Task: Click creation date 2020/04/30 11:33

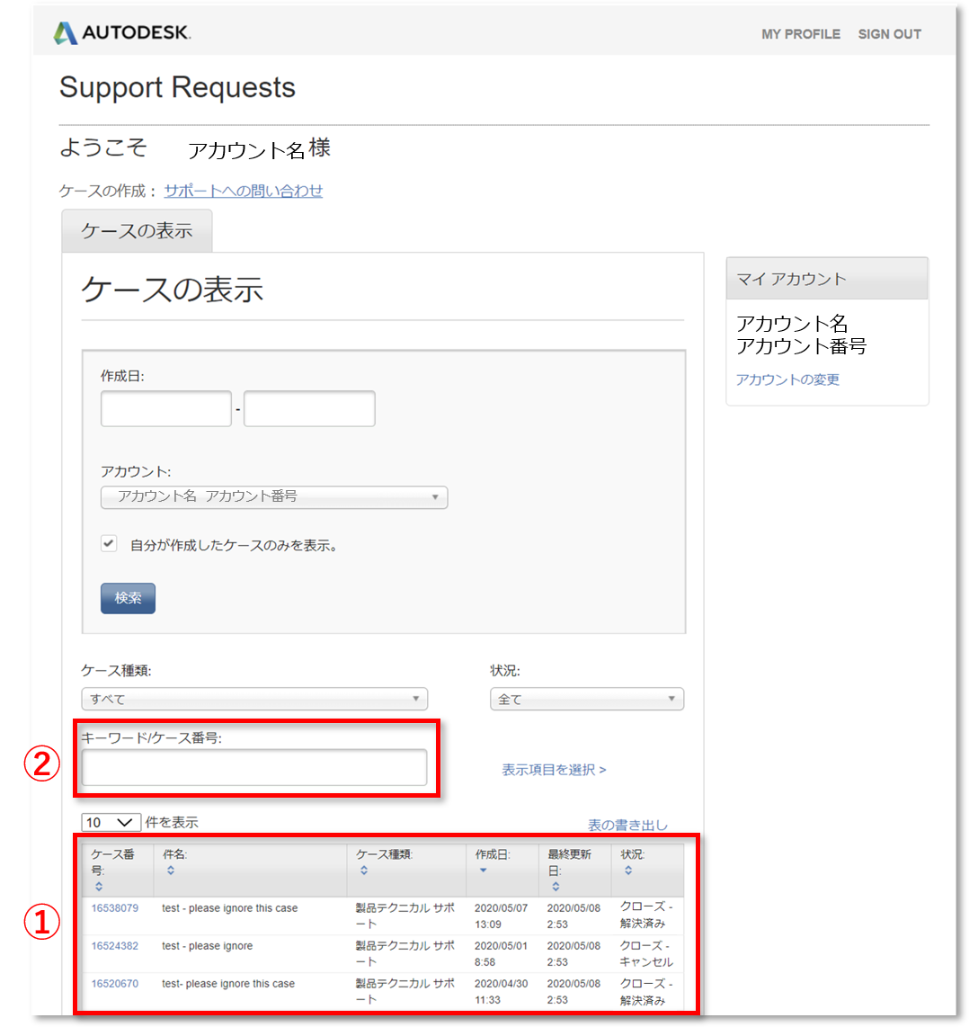Action: [x=501, y=992]
